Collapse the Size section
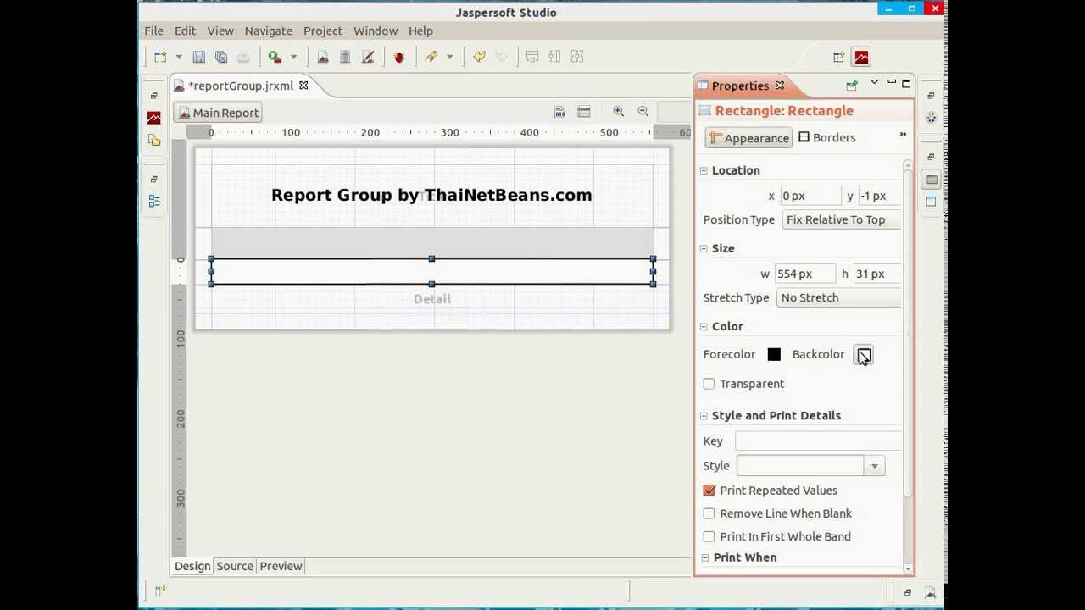Image resolution: width=1085 pixels, height=610 pixels. (704, 248)
